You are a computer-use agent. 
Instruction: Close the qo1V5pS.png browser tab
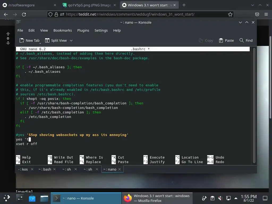(x=115, y=5)
